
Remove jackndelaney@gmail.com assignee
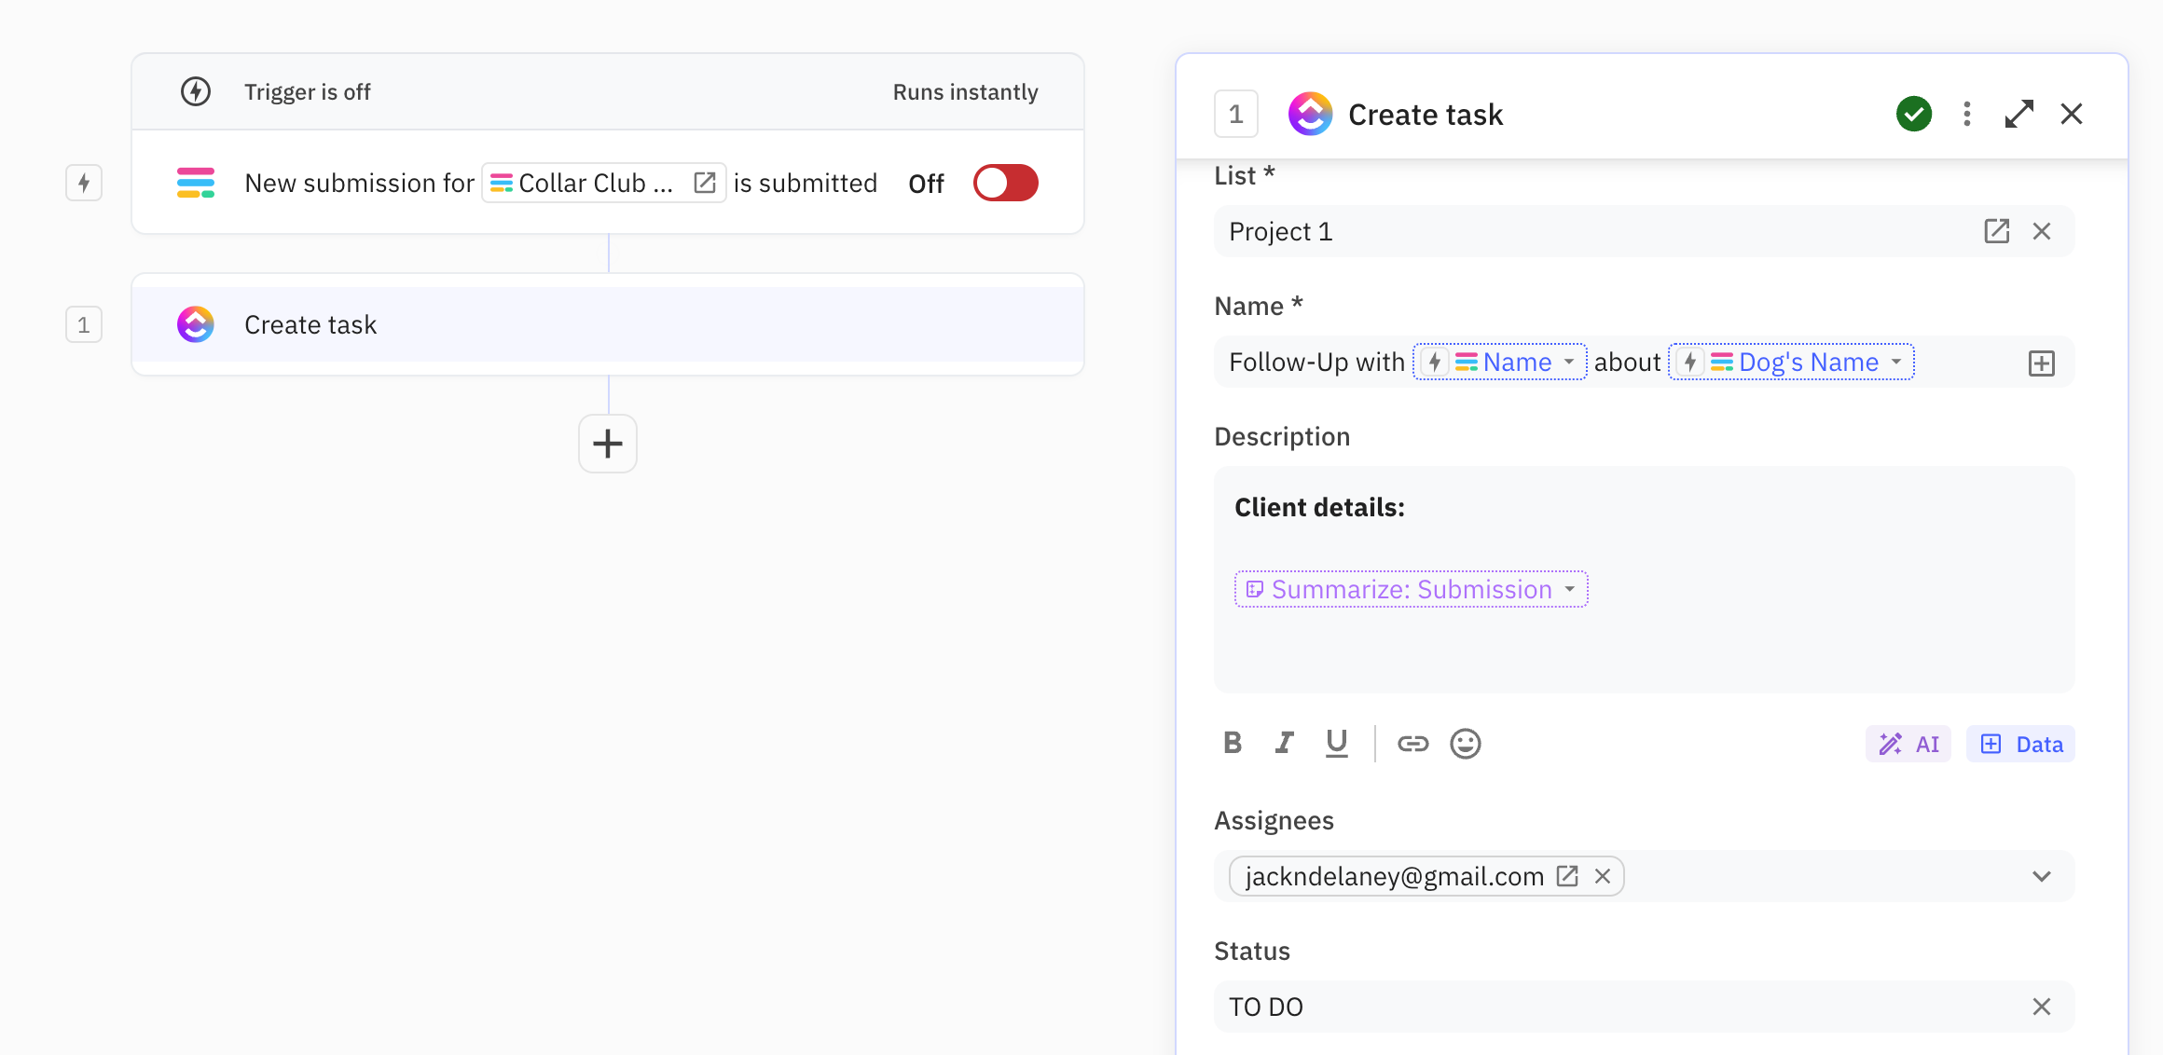pos(1603,876)
